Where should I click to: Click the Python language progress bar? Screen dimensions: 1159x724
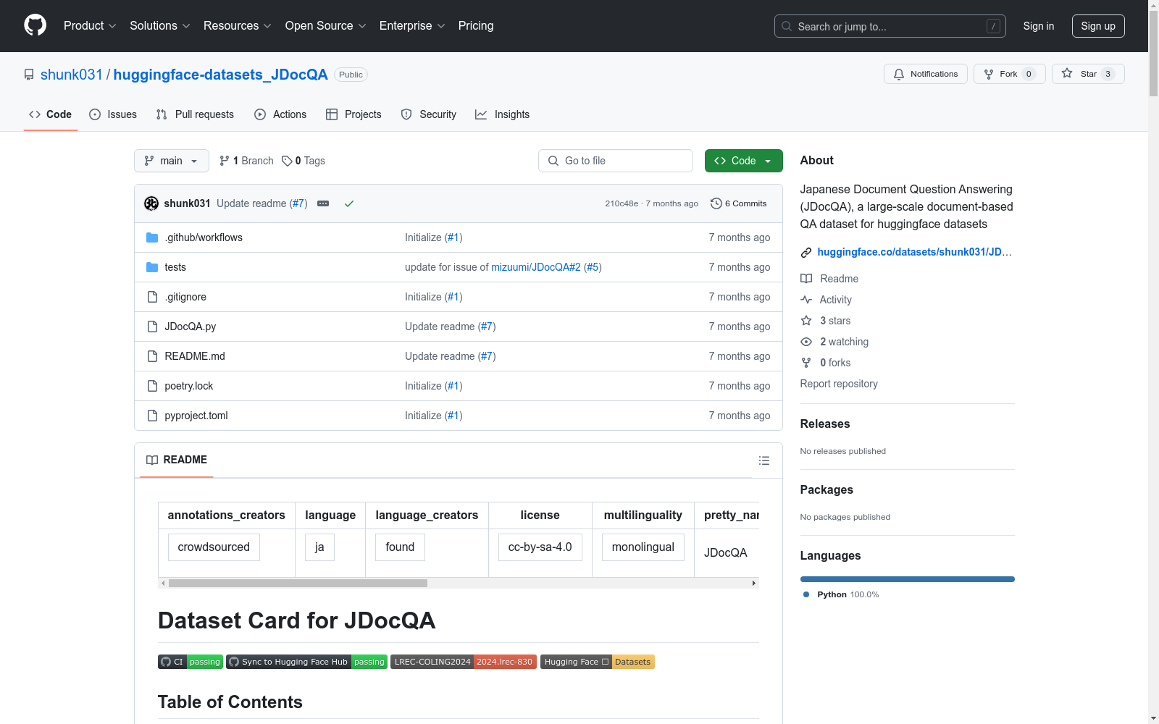(x=908, y=579)
